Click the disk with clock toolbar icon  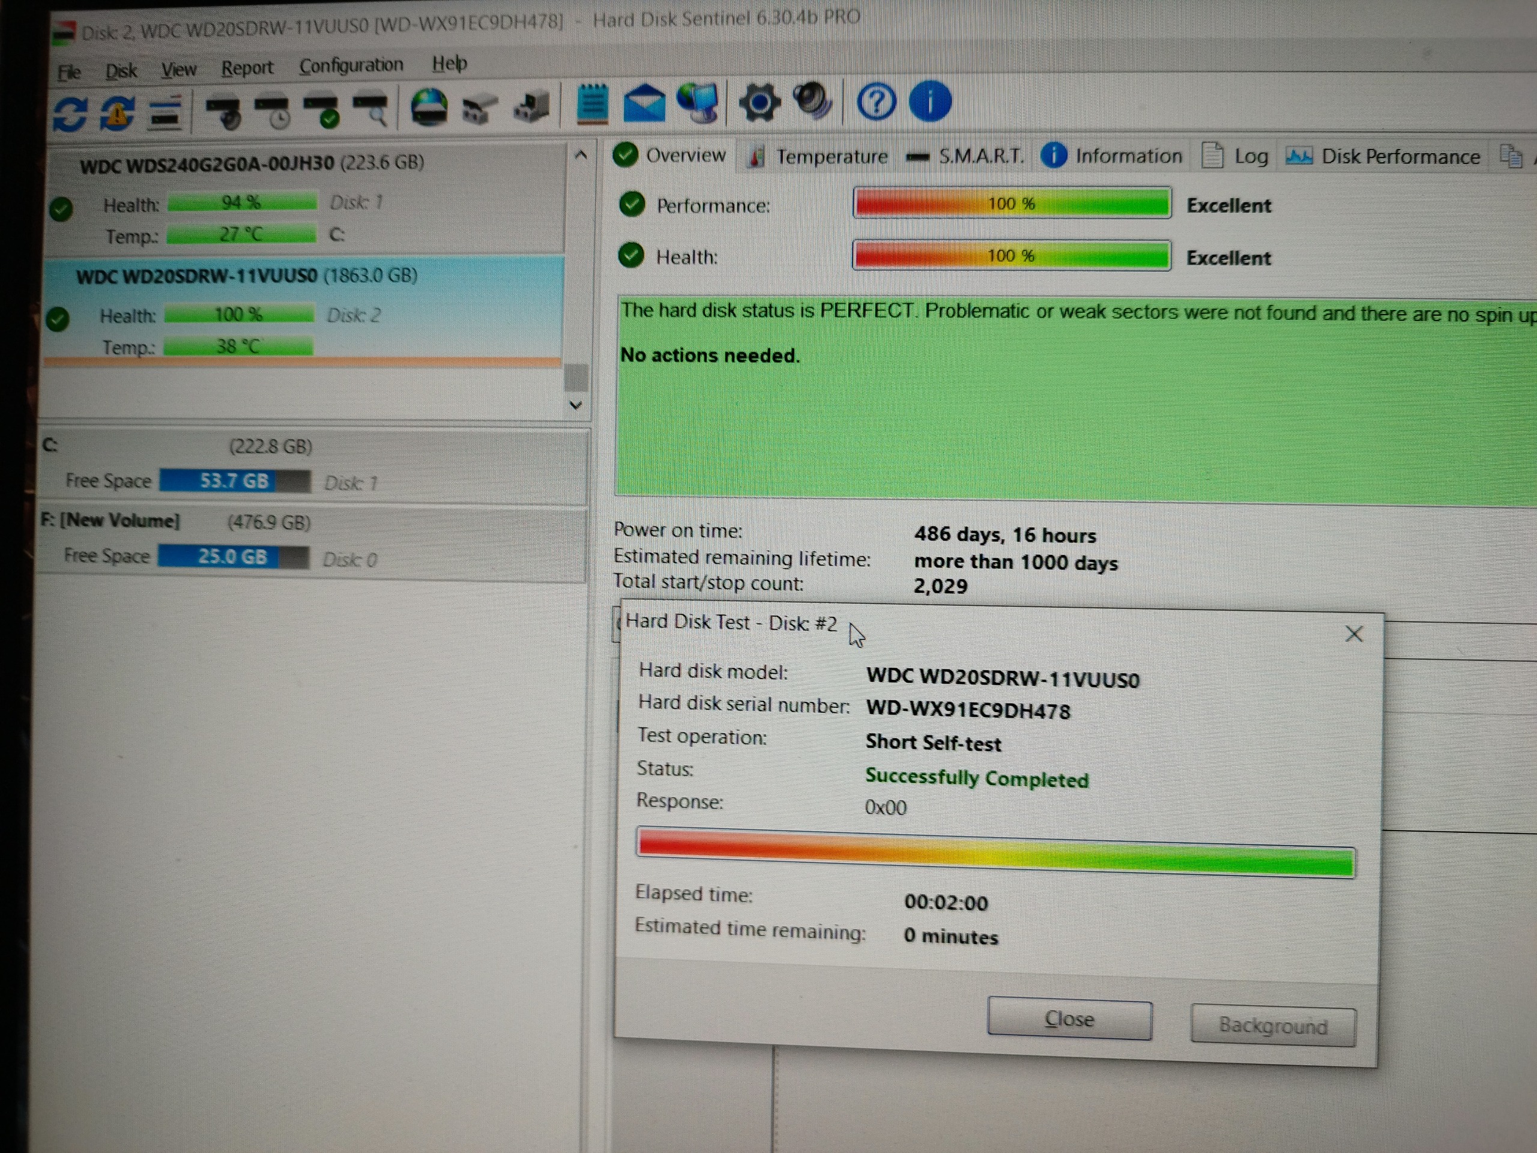tap(273, 110)
